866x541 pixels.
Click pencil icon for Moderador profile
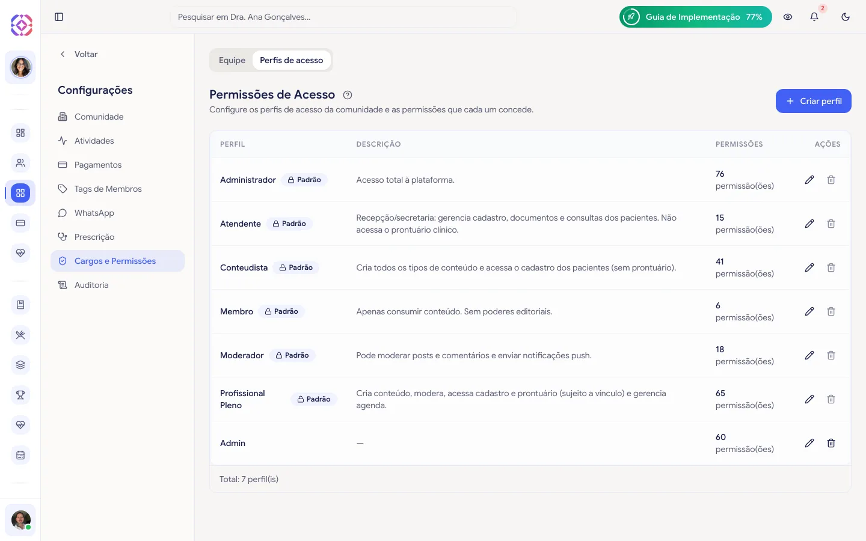click(809, 355)
